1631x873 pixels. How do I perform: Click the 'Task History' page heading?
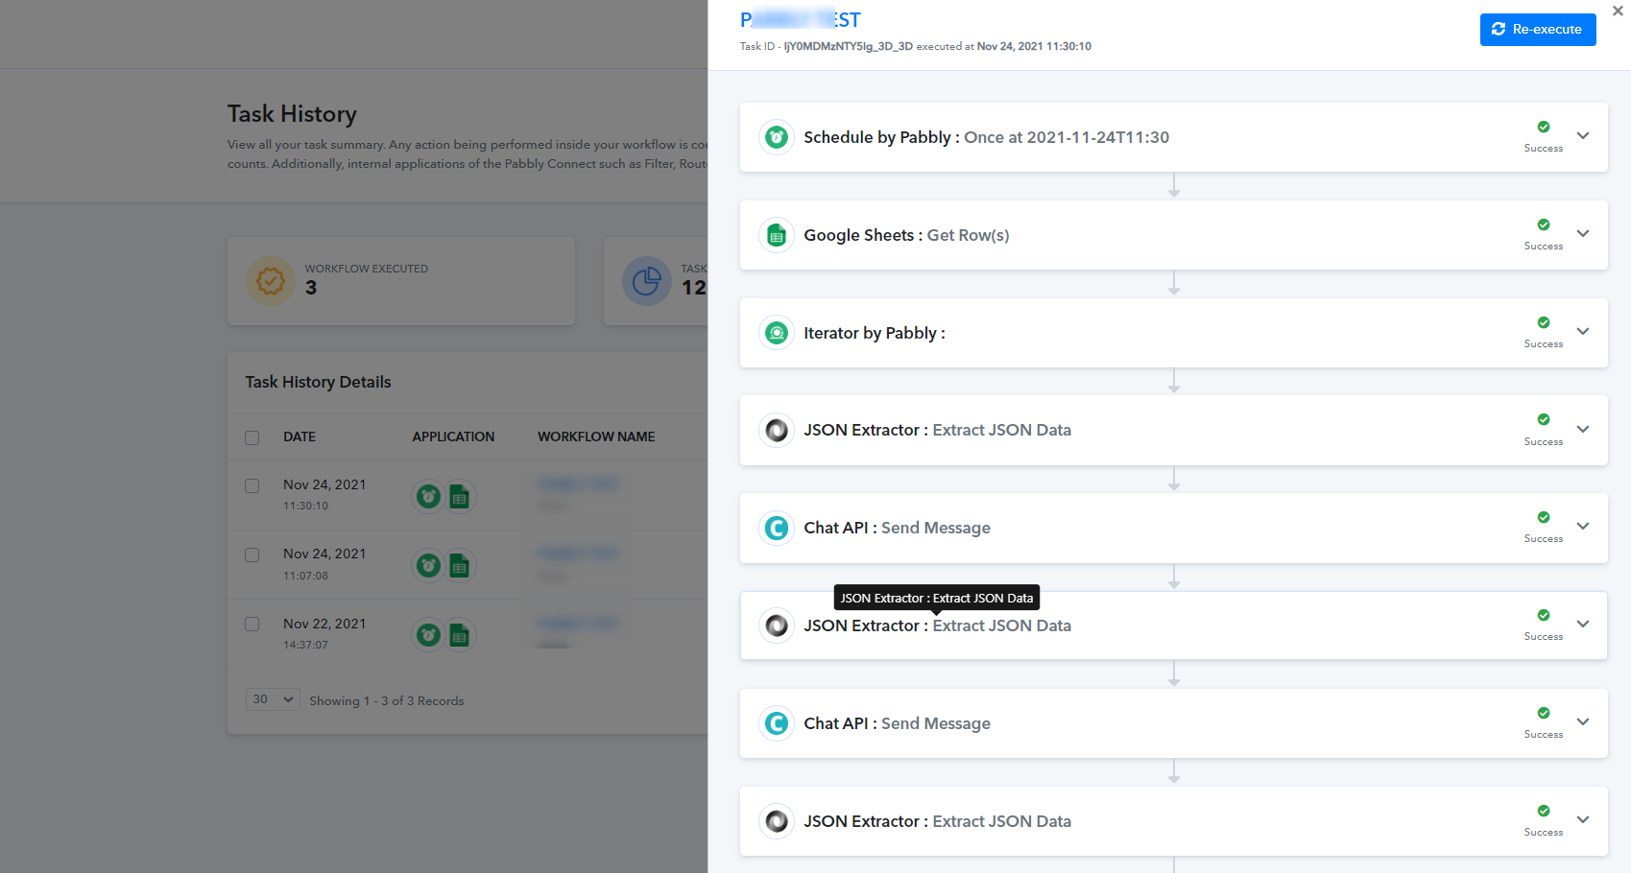[x=292, y=114]
